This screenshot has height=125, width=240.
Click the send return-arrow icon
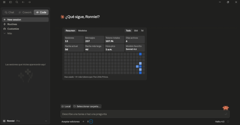click(x=226, y=114)
